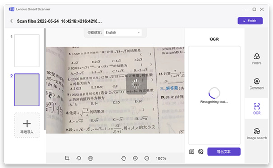Open the Comment tool
The height and width of the screenshot is (168, 273).
click(x=257, y=84)
